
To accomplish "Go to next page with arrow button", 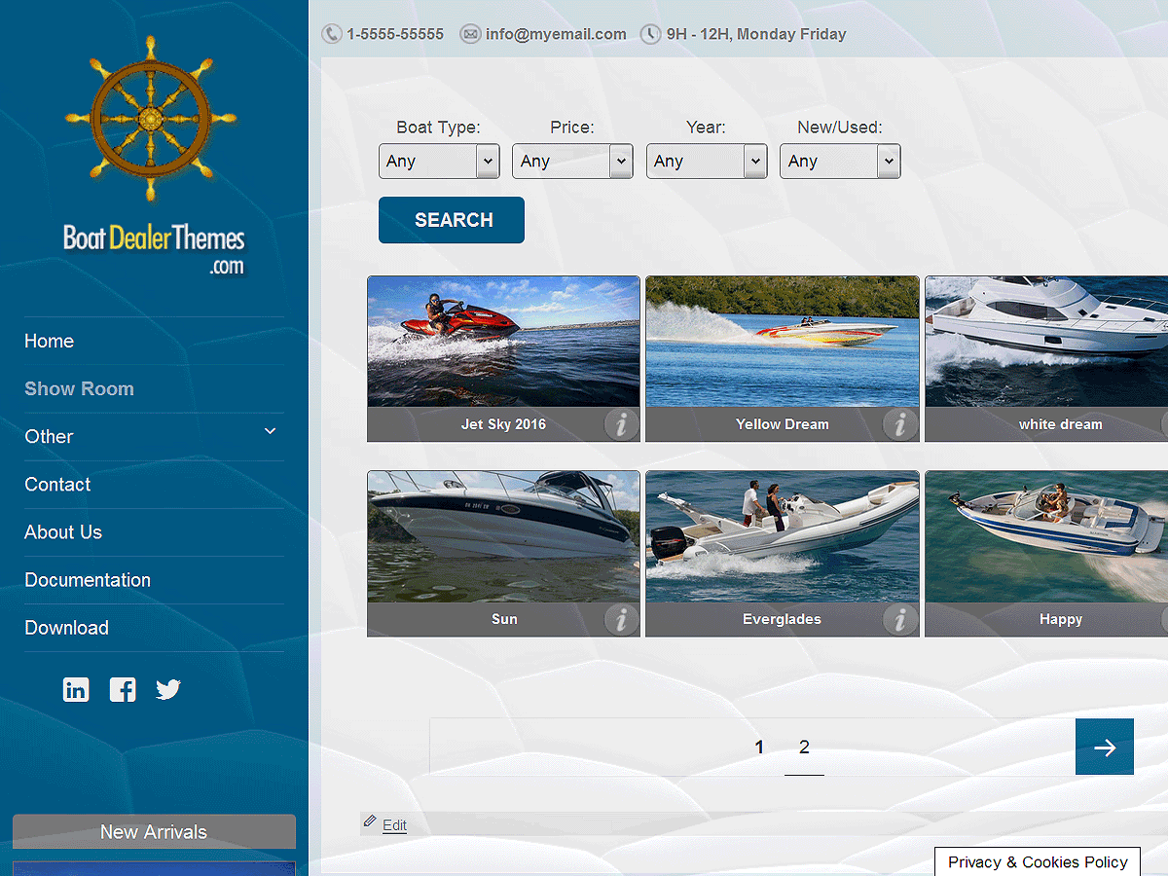I will [1104, 747].
